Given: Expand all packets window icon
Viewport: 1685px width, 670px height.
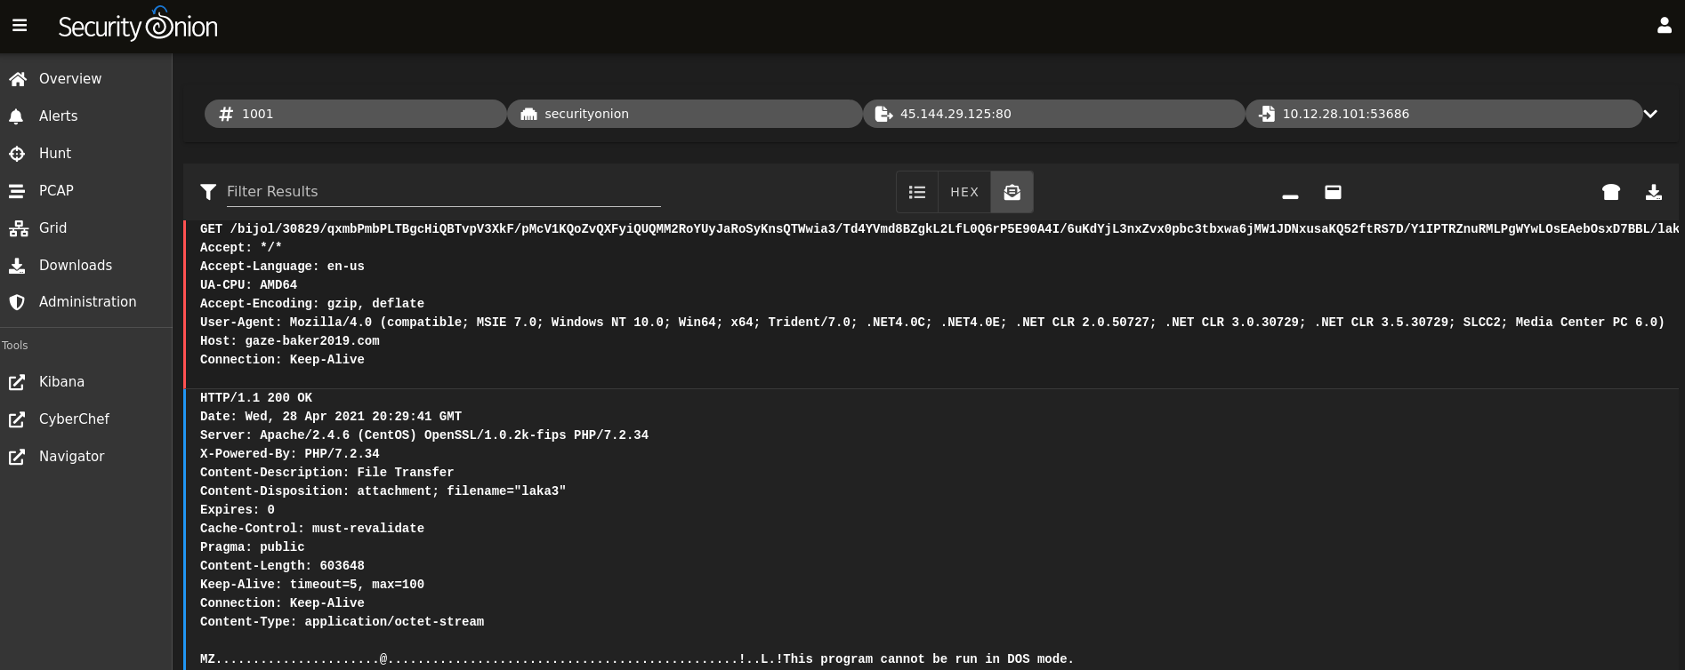Looking at the screenshot, I should pos(1333,192).
